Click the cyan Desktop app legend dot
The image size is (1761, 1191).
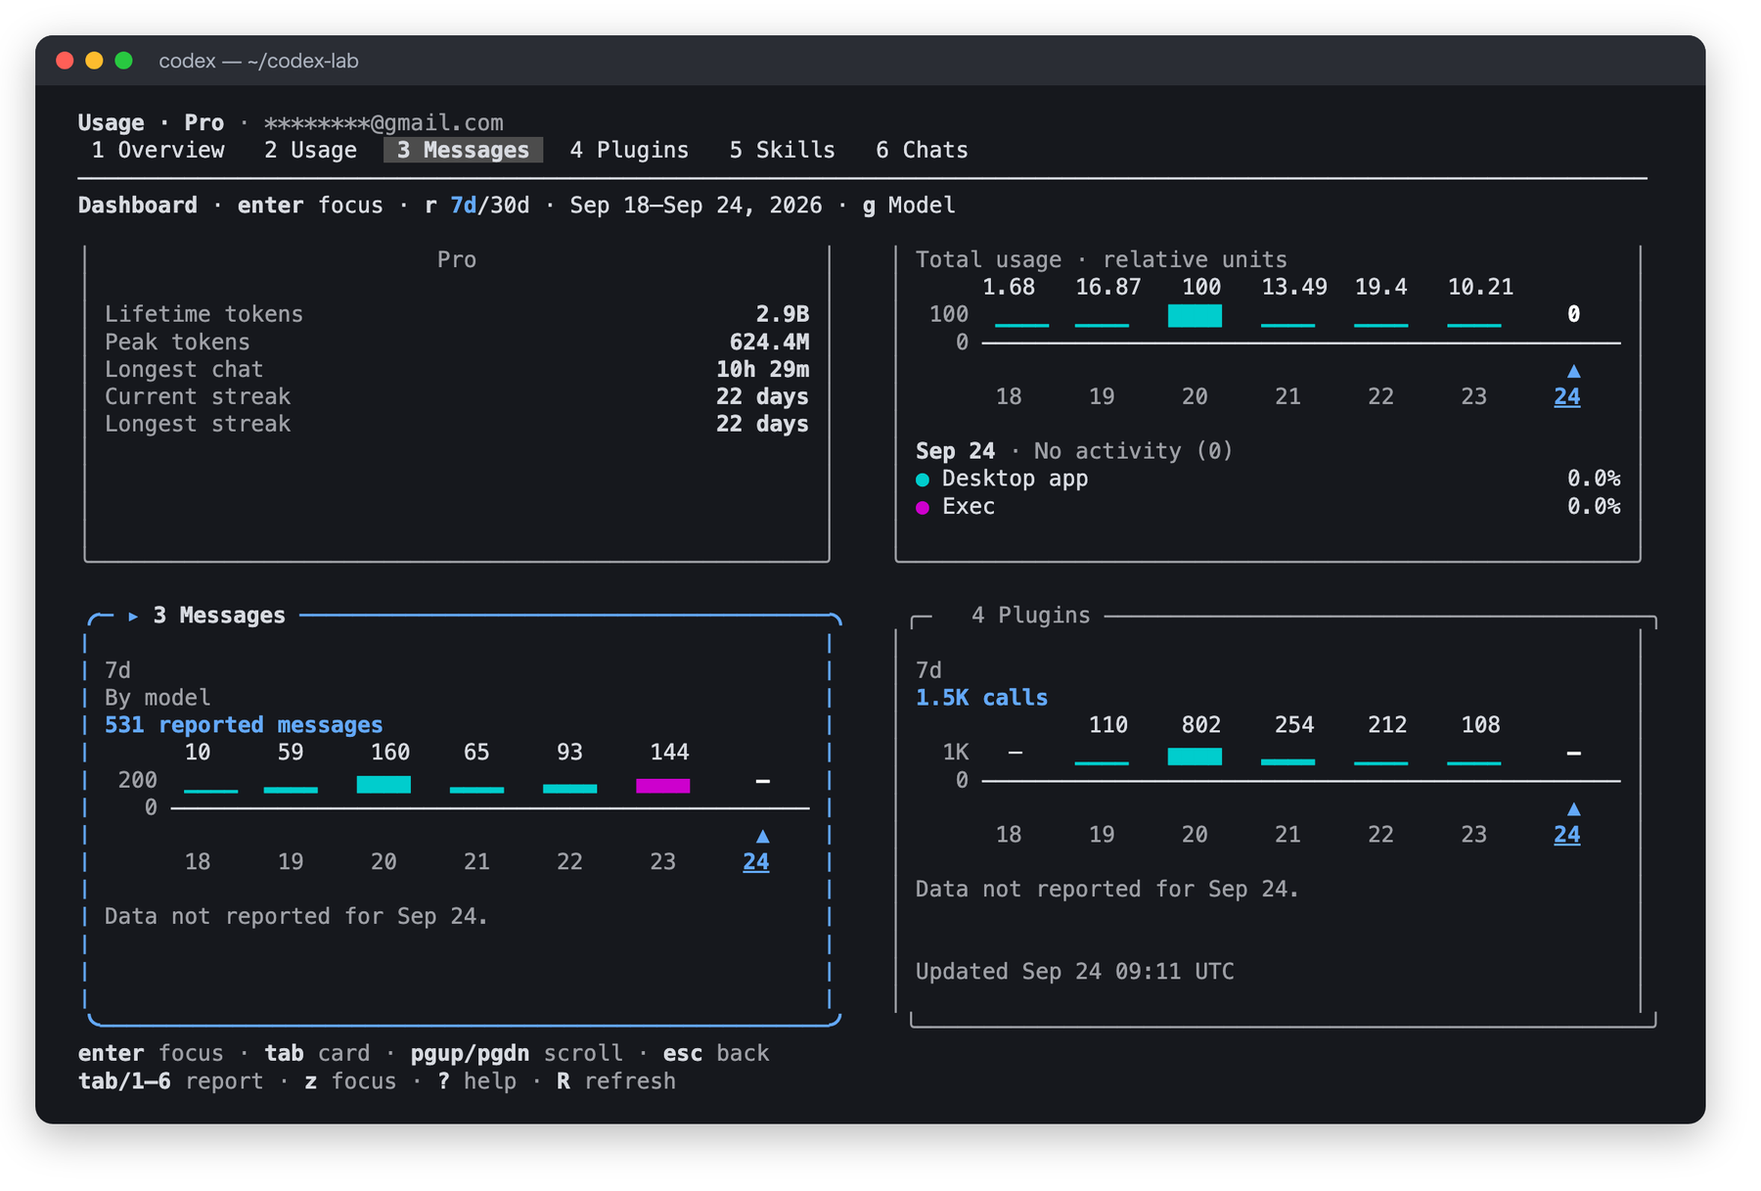click(x=923, y=481)
